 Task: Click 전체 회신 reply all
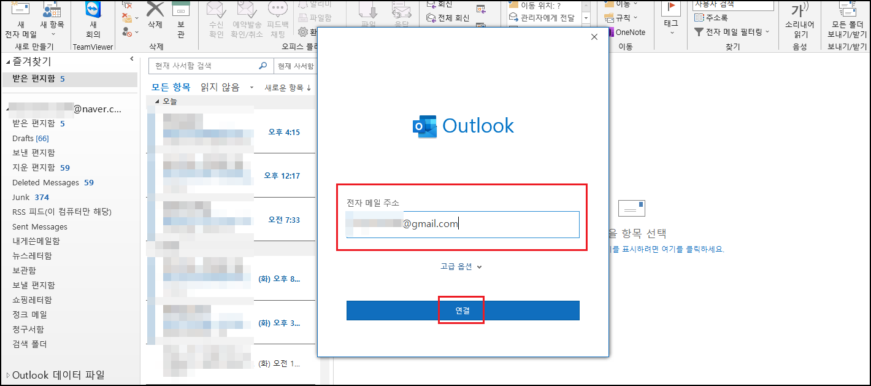[x=448, y=18]
